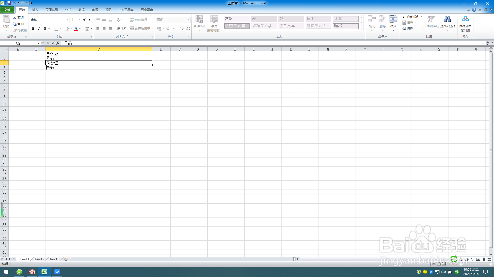Click the red font color swatch
Image resolution: width=494 pixels, height=277 pixels.
pos(76,29)
